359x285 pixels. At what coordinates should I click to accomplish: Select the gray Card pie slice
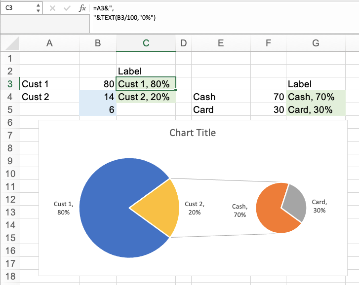click(x=296, y=202)
